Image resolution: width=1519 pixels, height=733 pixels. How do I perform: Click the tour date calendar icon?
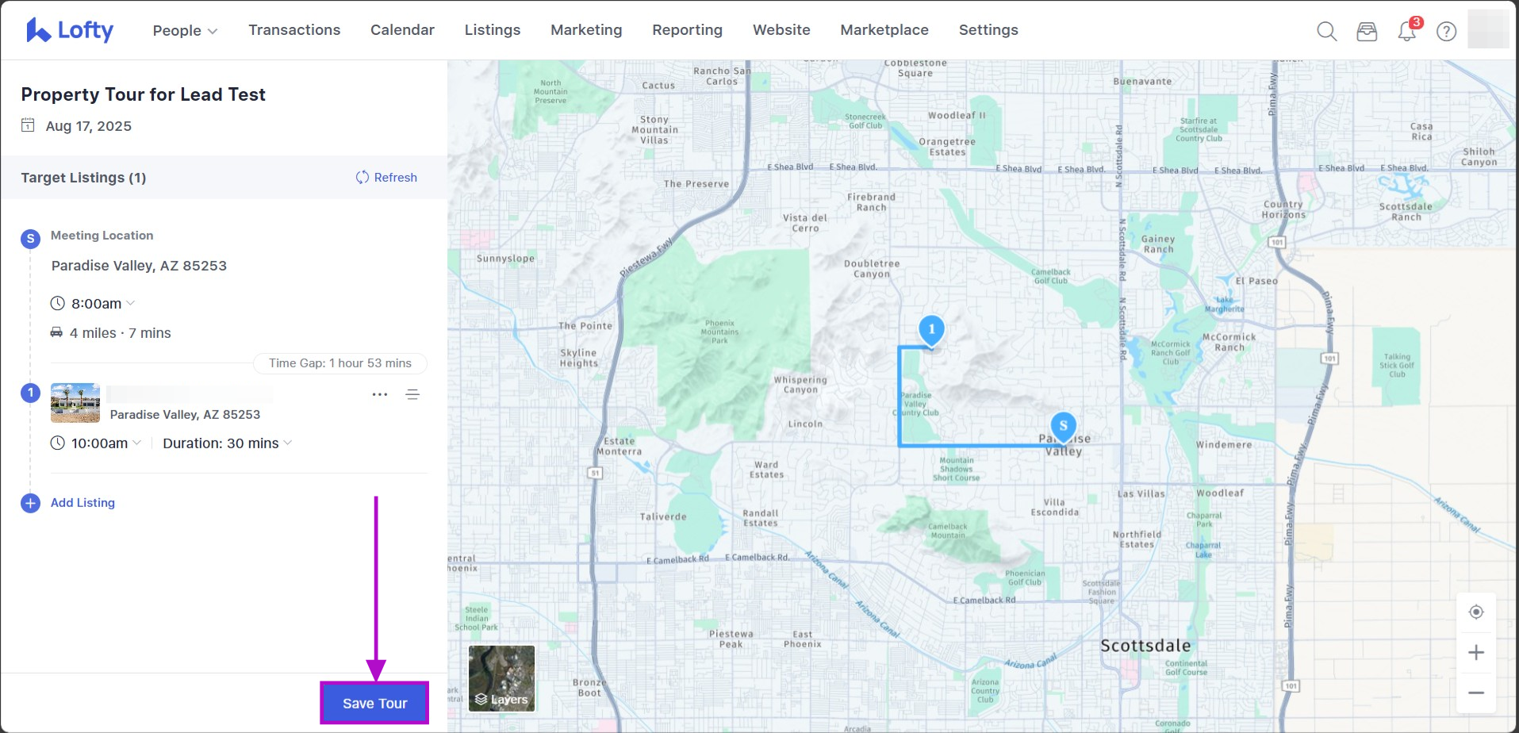pyautogui.click(x=28, y=125)
